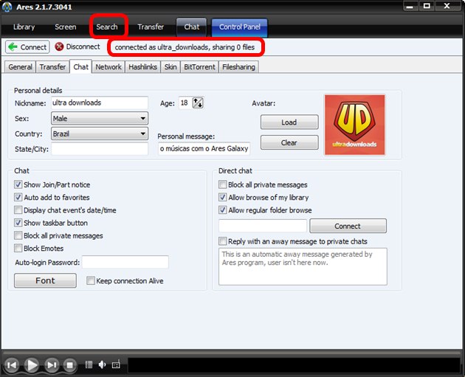The height and width of the screenshot is (377, 465).
Task: Open the BitTorrent settings tab
Action: [199, 67]
